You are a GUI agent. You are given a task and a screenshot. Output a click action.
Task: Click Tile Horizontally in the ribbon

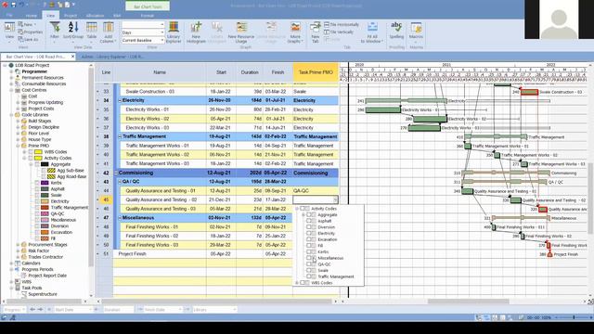click(x=342, y=25)
